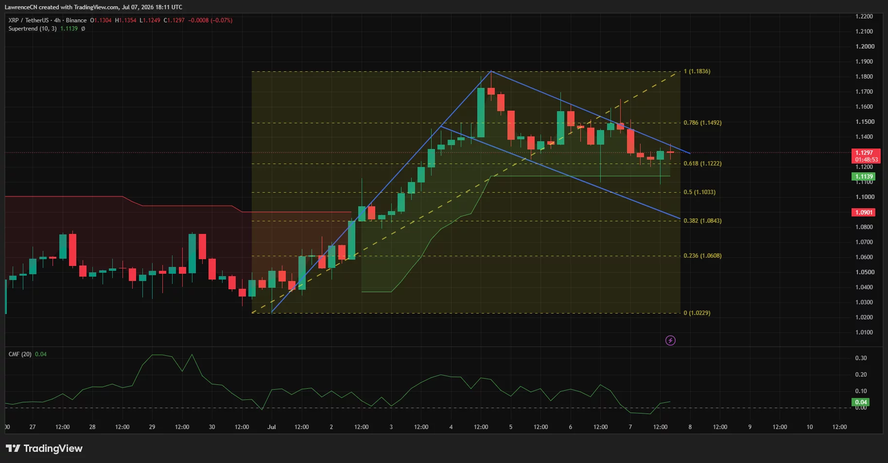
Task: Click the CMF (20) indicator label
Action: 20,354
